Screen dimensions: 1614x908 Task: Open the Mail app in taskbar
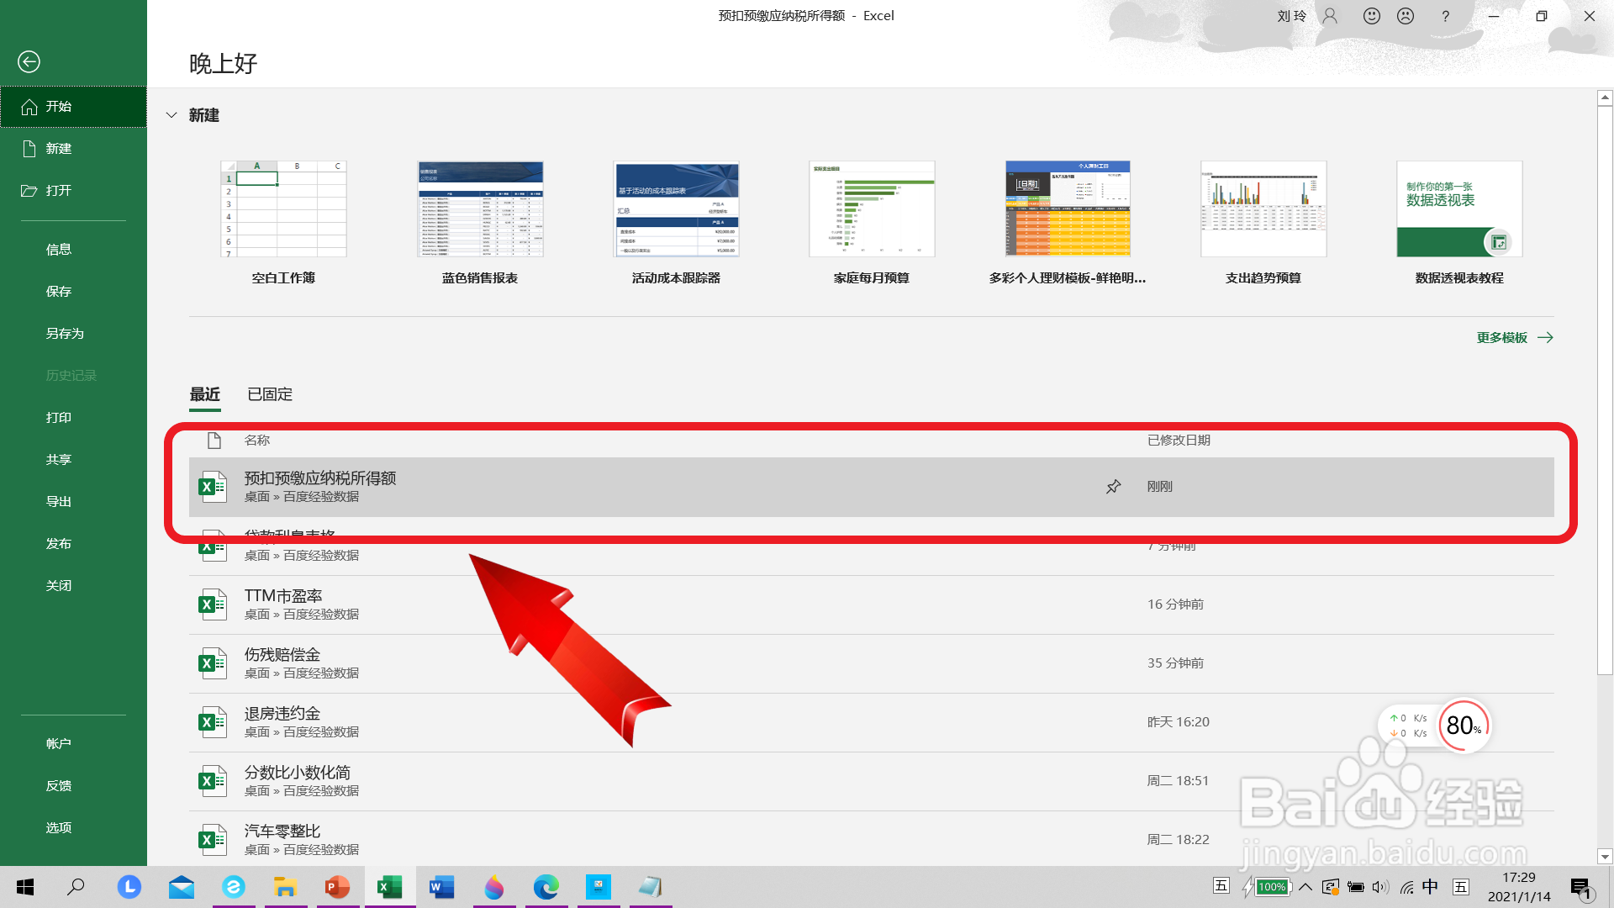point(181,887)
